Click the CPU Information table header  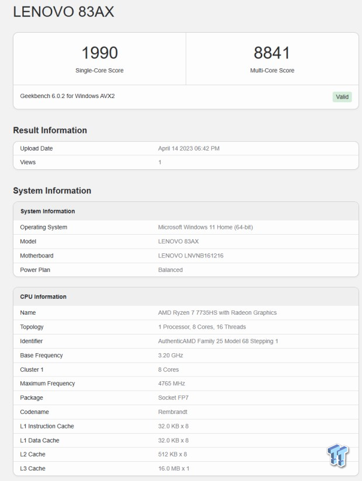click(43, 297)
